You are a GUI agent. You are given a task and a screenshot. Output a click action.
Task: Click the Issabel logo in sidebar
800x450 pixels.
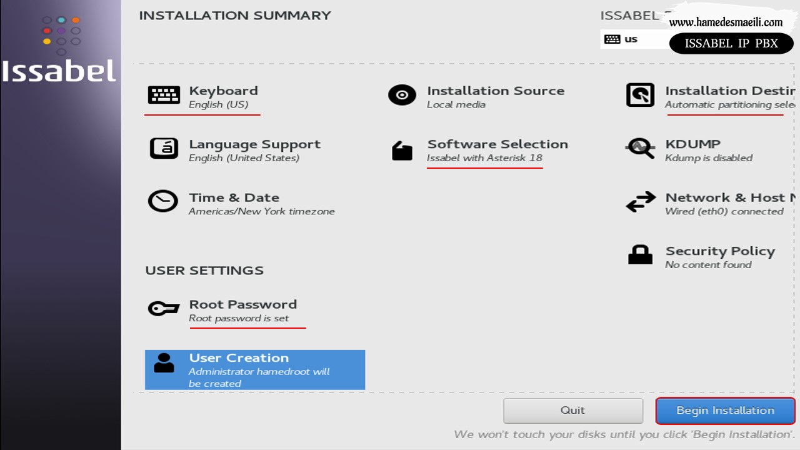[x=59, y=51]
